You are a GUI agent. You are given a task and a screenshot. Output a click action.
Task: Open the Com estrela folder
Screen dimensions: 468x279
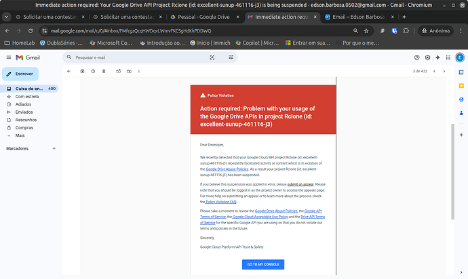(x=27, y=97)
